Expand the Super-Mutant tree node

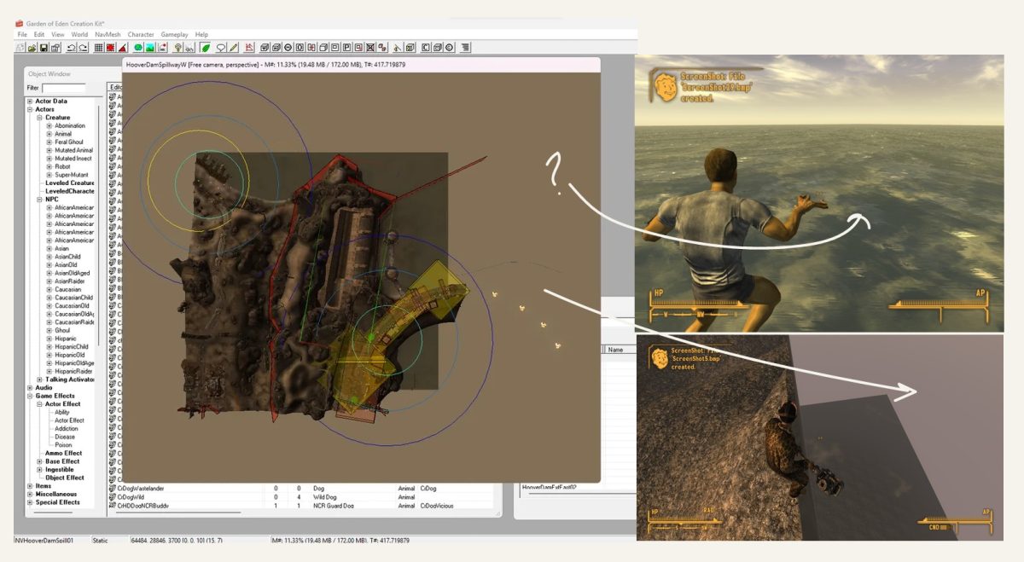click(x=49, y=175)
